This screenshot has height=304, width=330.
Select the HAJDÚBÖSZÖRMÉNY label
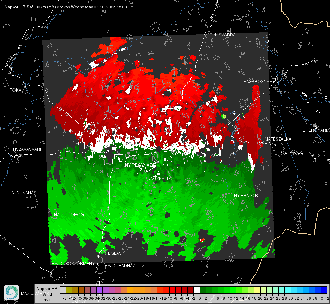73,263
